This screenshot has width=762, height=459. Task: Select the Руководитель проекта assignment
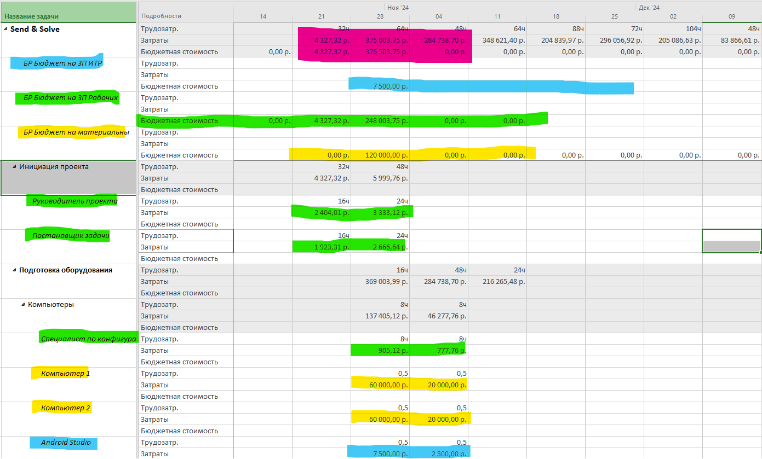pyautogui.click(x=75, y=201)
